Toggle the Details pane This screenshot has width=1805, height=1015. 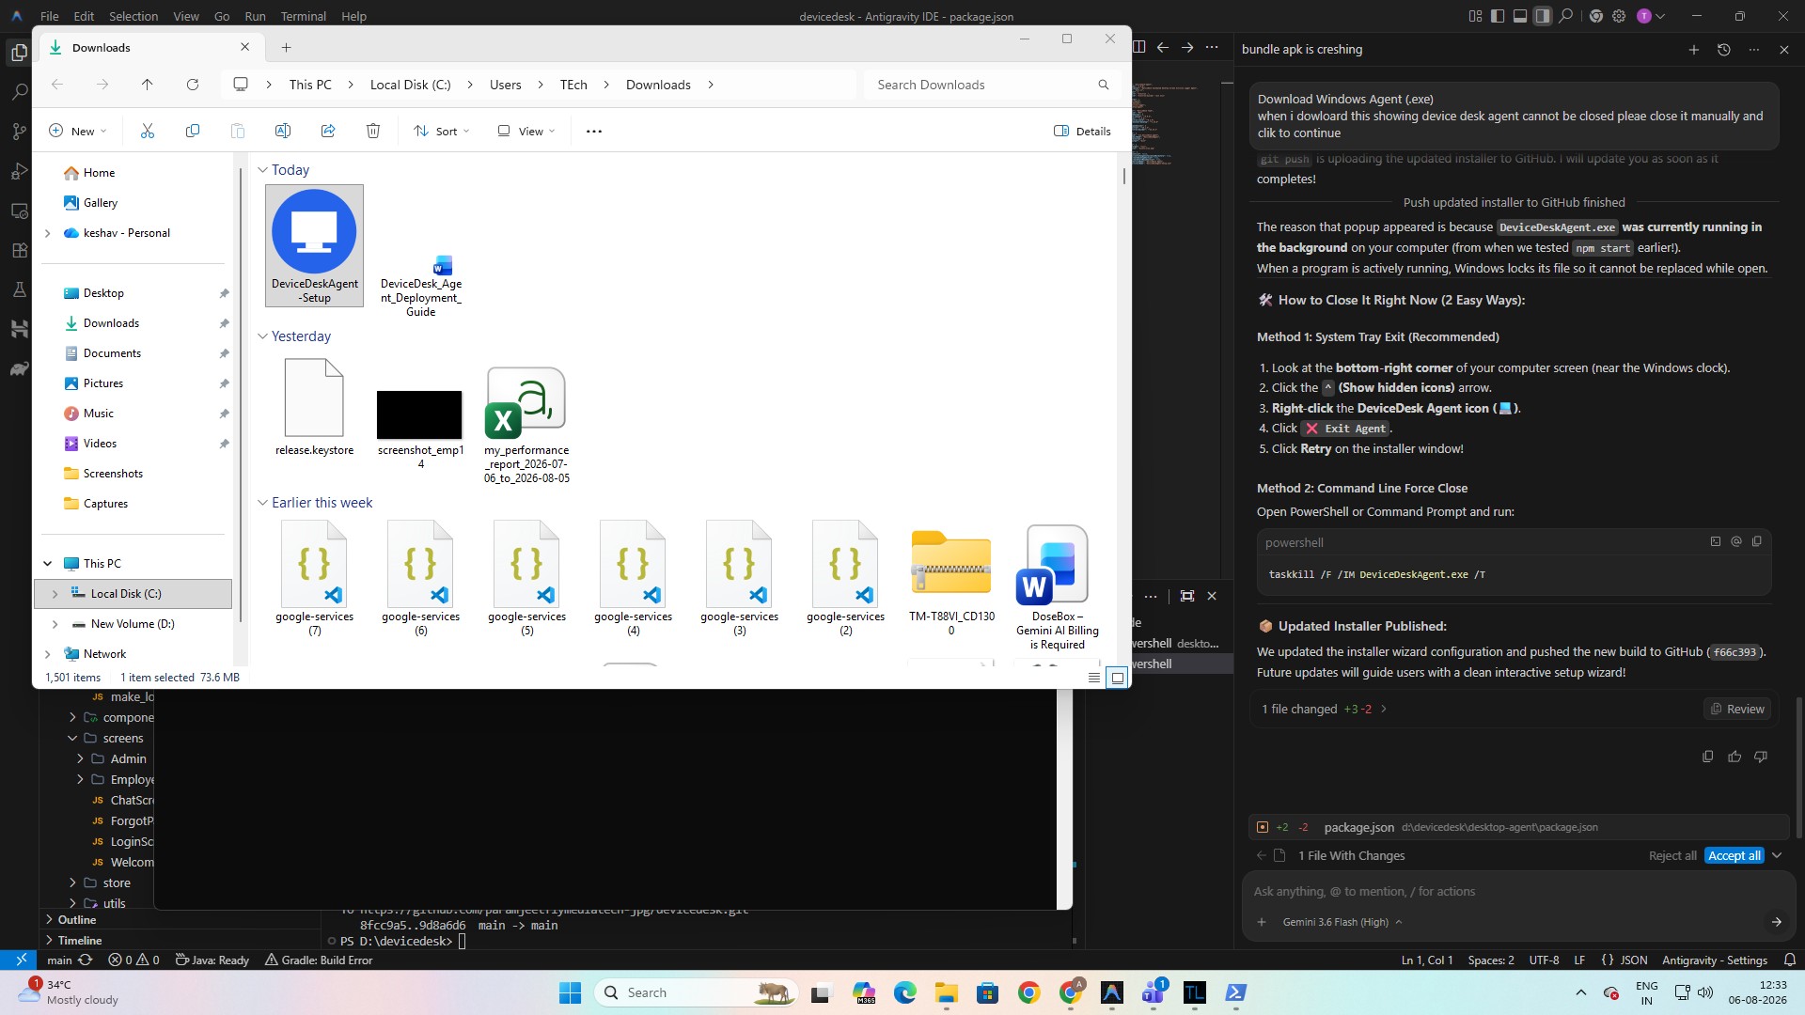tap(1082, 131)
